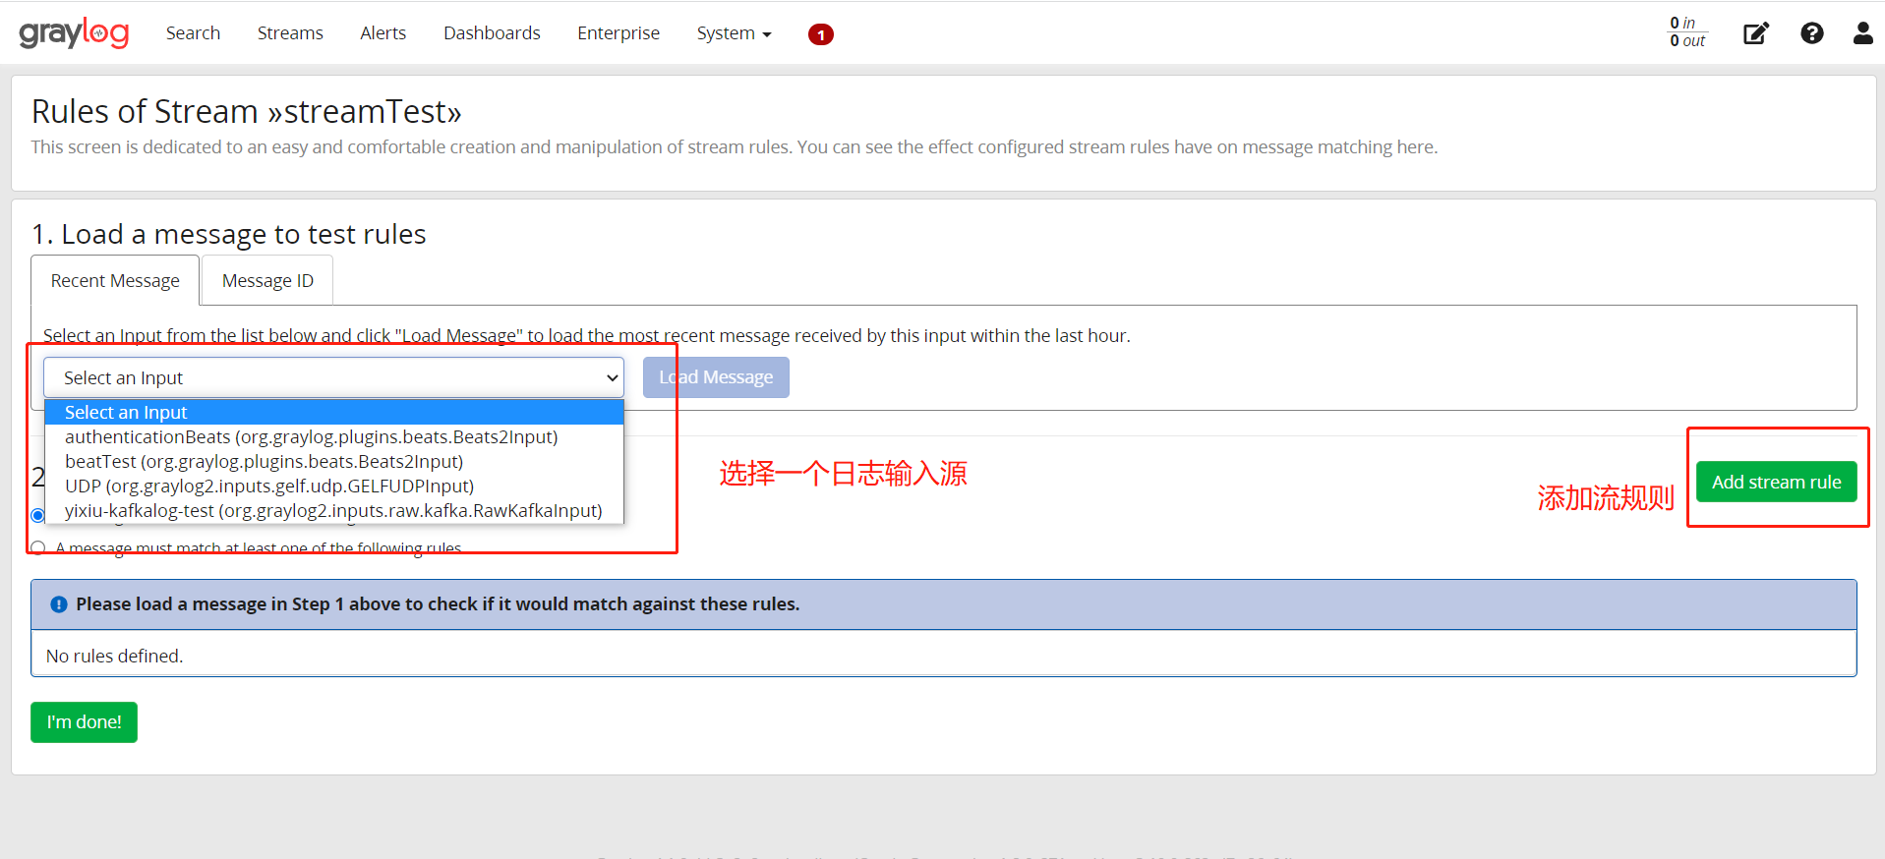The image size is (1885, 859).
Task: Navigate to Dashboards
Action: tap(492, 32)
